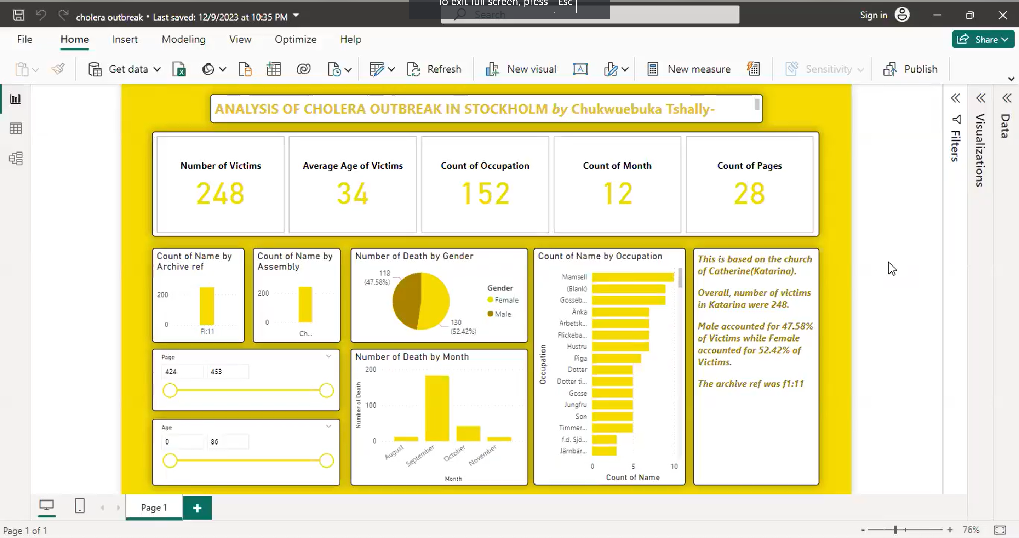This screenshot has height=538, width=1019.
Task: Click the Age slider right handle
Action: [326, 460]
